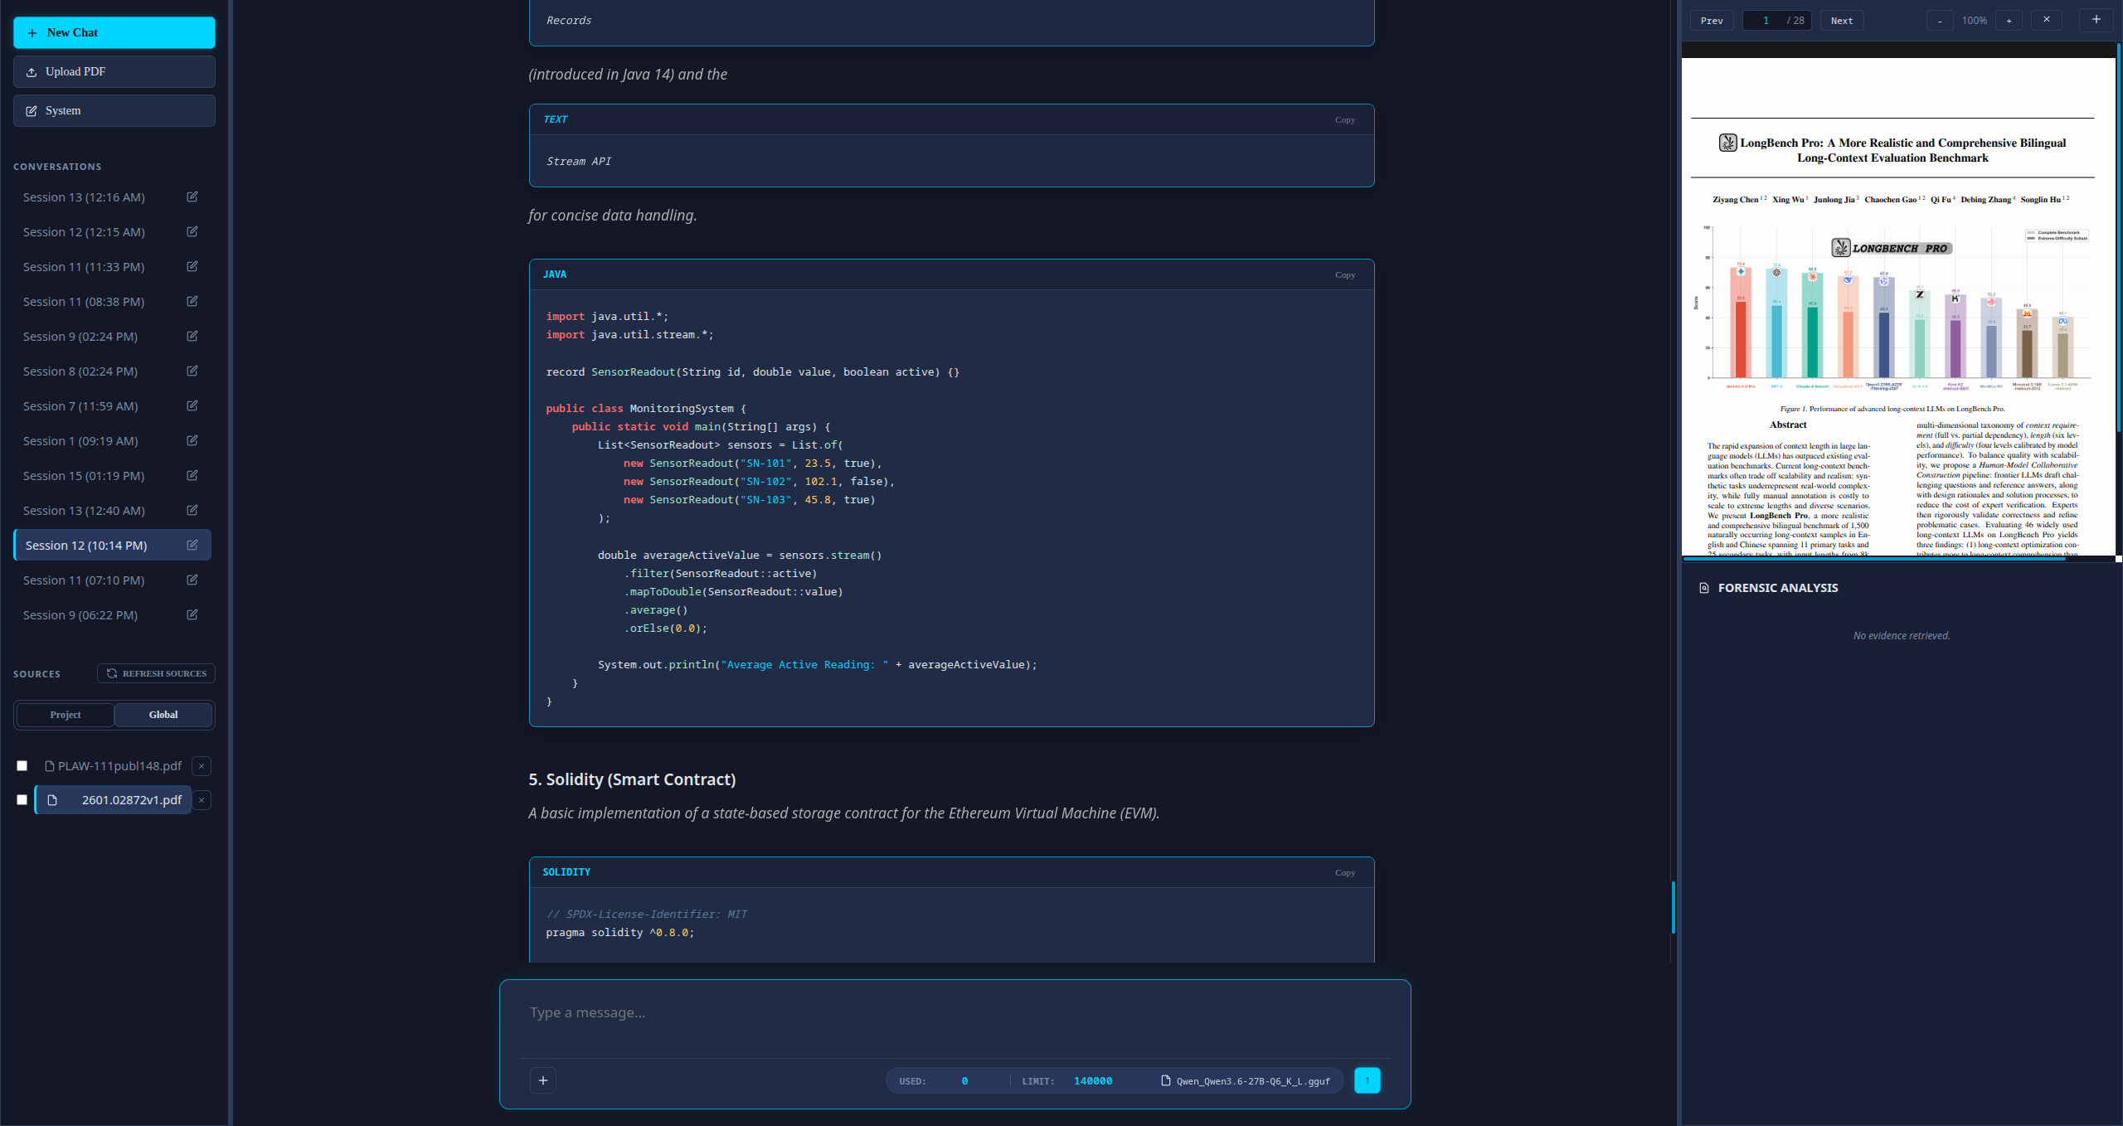Viewport: 2123px width, 1126px height.
Task: Open the Upload PDF button
Action: point(114,71)
